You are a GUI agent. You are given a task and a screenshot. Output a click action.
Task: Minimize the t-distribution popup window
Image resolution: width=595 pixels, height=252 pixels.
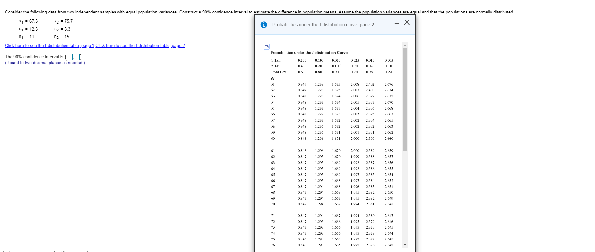coord(397,23)
